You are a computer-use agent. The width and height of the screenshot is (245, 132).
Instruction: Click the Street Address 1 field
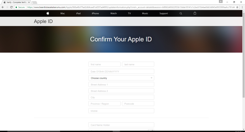pyautogui.click(x=121, y=84)
